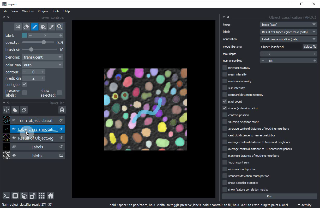This screenshot has height=208, width=320.
Task: Open the Plugins menu
Action: pyautogui.click(x=43, y=11)
